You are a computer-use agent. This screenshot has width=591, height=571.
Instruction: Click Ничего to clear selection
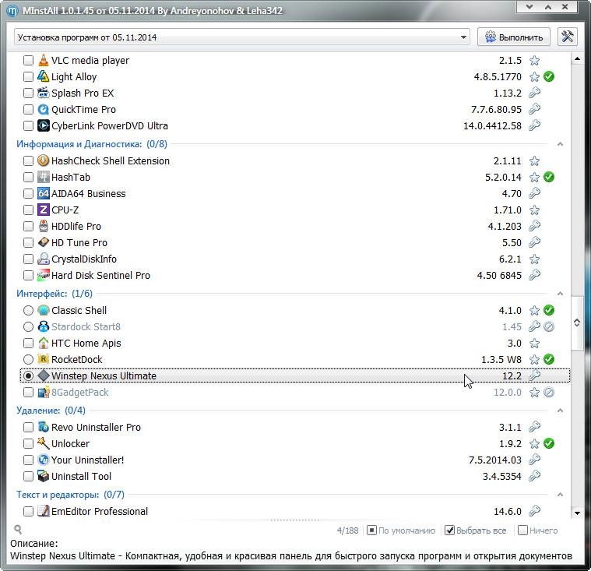538,530
